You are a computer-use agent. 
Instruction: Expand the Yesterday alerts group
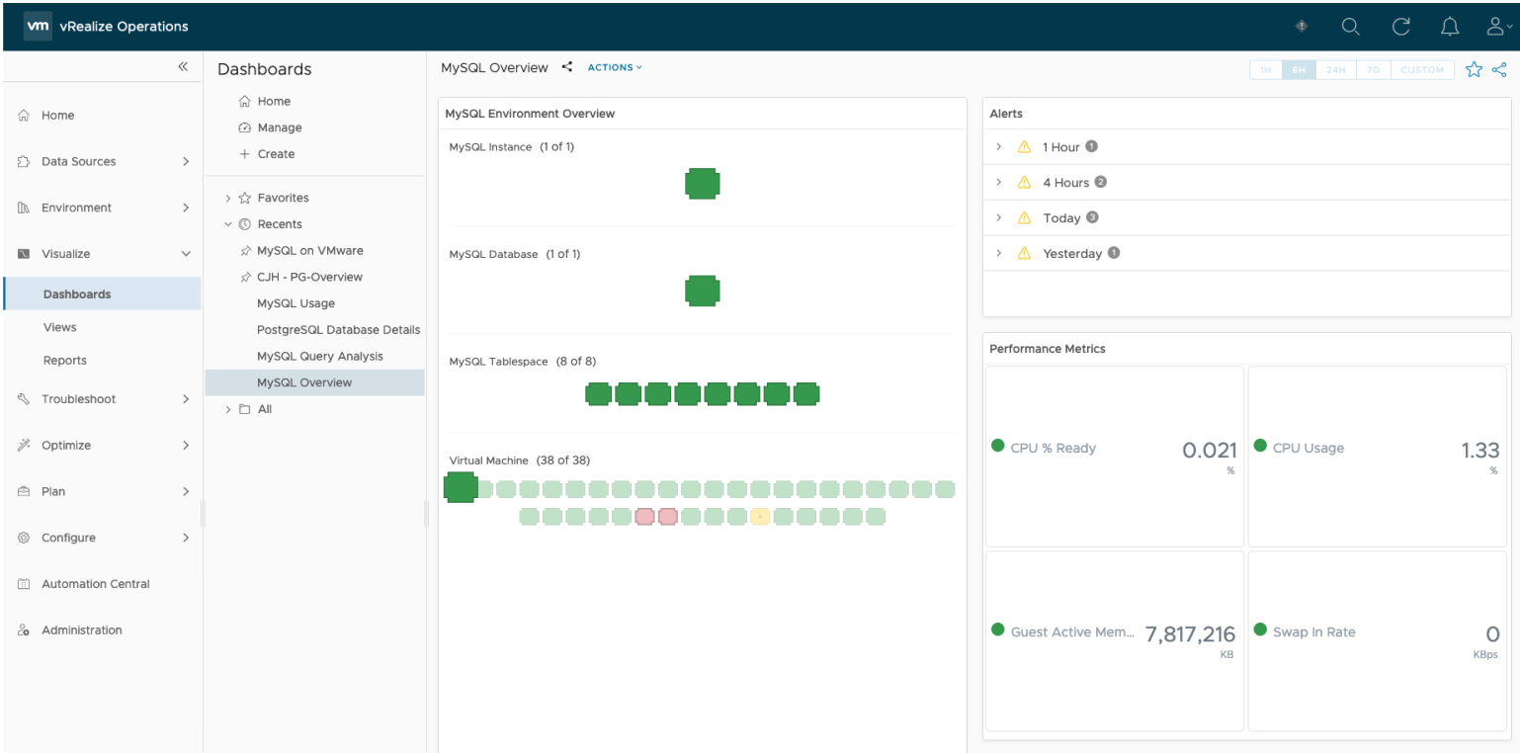[x=999, y=254]
